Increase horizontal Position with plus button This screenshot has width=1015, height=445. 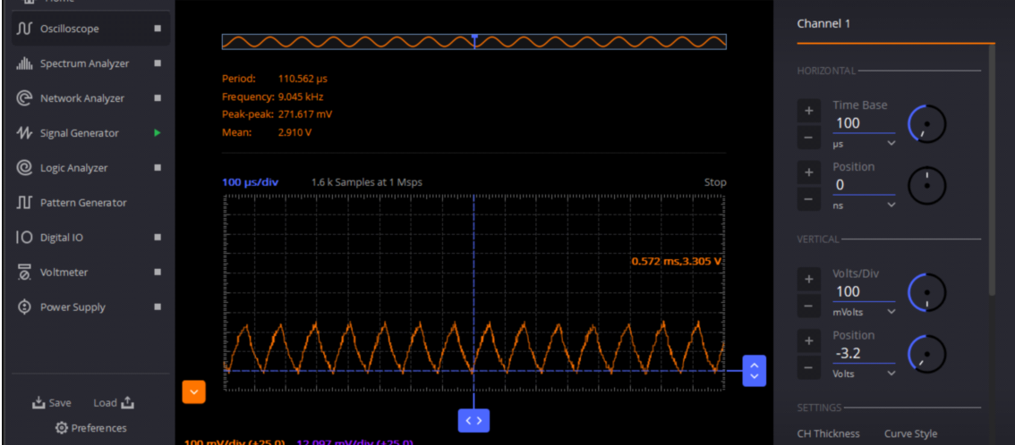808,173
